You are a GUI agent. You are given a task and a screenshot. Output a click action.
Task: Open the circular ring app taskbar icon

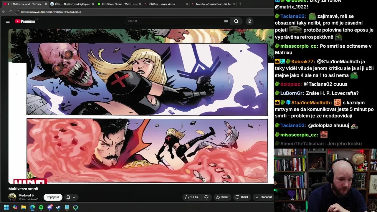[76, 207]
